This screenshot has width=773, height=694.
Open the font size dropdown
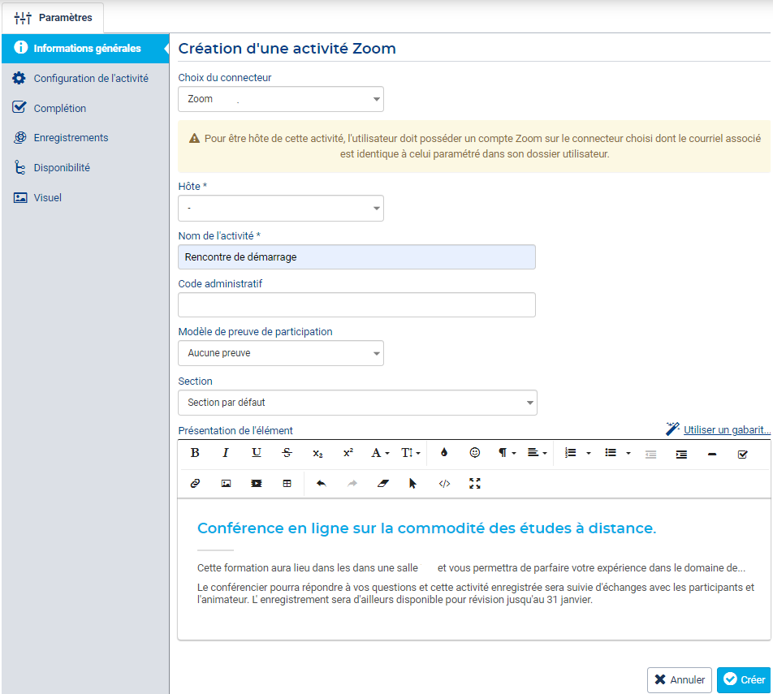pyautogui.click(x=410, y=453)
